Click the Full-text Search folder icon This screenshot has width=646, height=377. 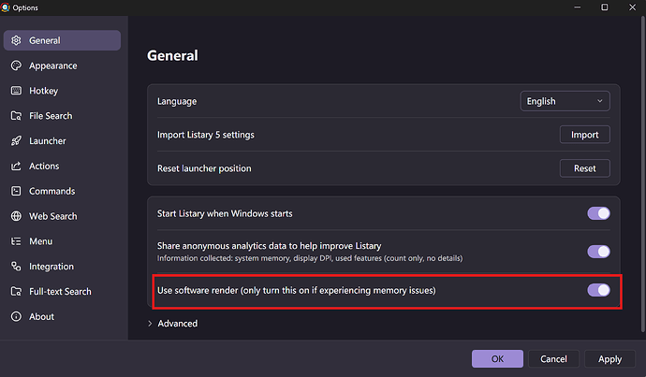[x=16, y=291]
